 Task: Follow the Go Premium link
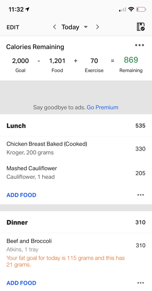[102, 107]
